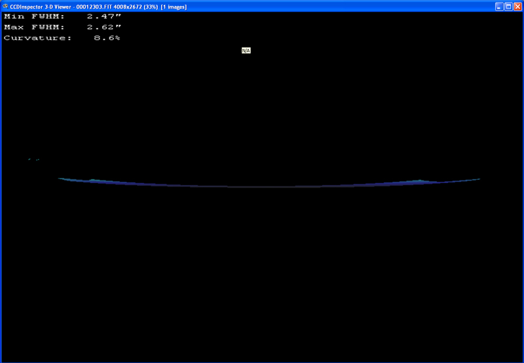524x363 pixels.
Task: Close the CCDInspector 3-D Viewer window
Action: 517,6
